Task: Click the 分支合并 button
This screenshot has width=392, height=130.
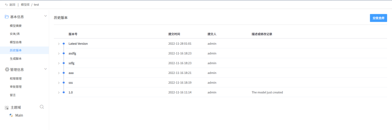Action: click(x=378, y=18)
